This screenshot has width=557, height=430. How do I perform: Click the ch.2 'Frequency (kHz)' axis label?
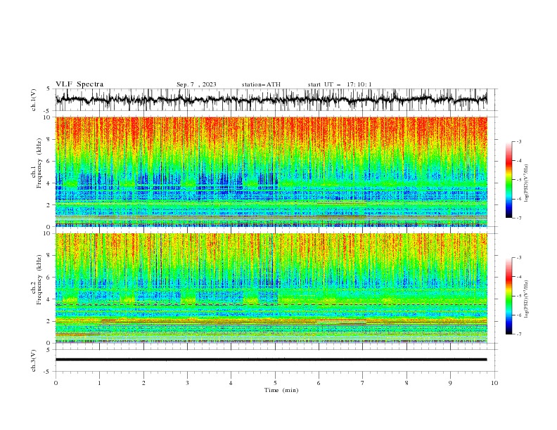click(x=39, y=280)
